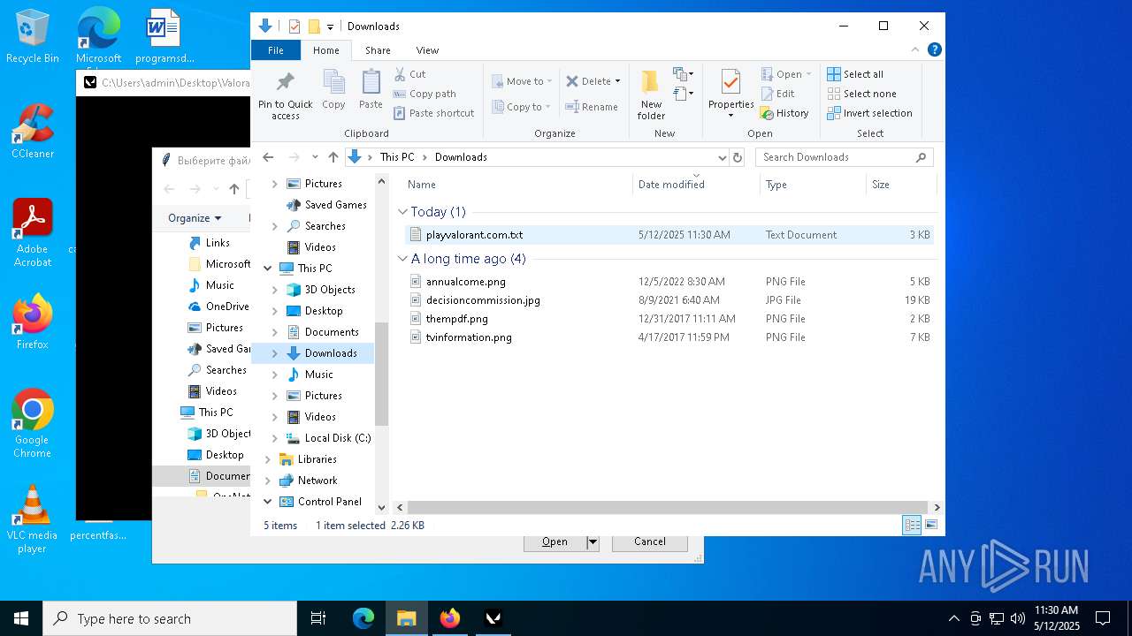This screenshot has height=636, width=1132.
Task: Click the Edit command in ribbon
Action: [777, 94]
